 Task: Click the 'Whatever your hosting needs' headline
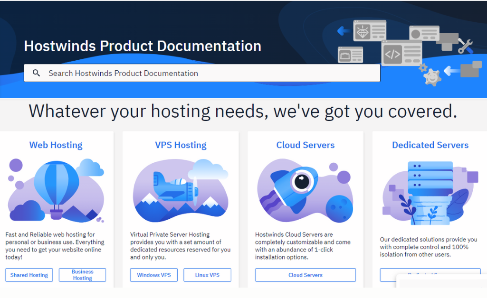[x=243, y=111]
